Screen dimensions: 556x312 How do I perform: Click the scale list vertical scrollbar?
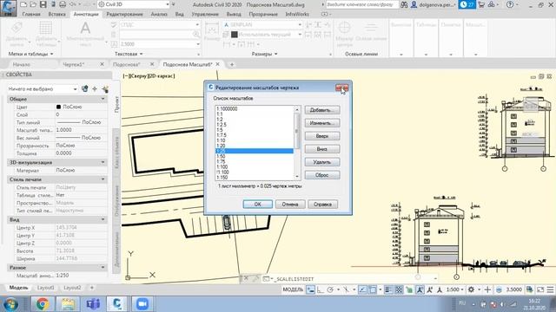(297, 142)
